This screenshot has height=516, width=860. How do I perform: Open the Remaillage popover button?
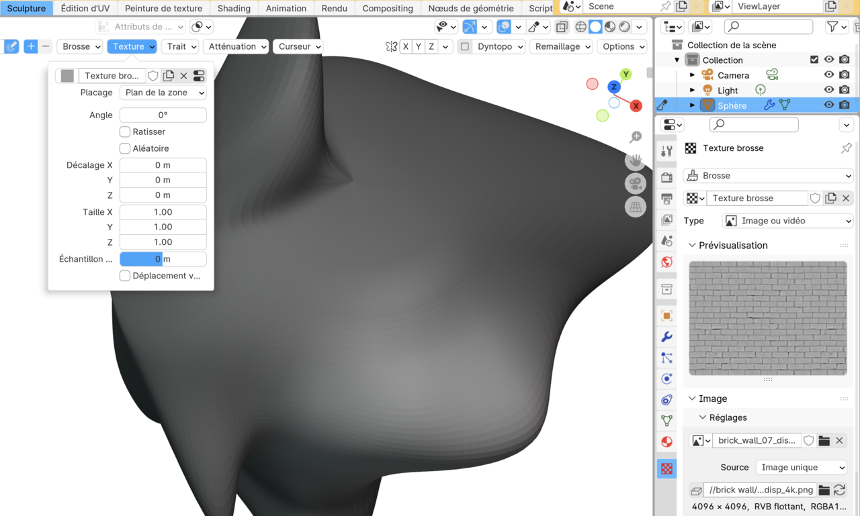pyautogui.click(x=561, y=46)
